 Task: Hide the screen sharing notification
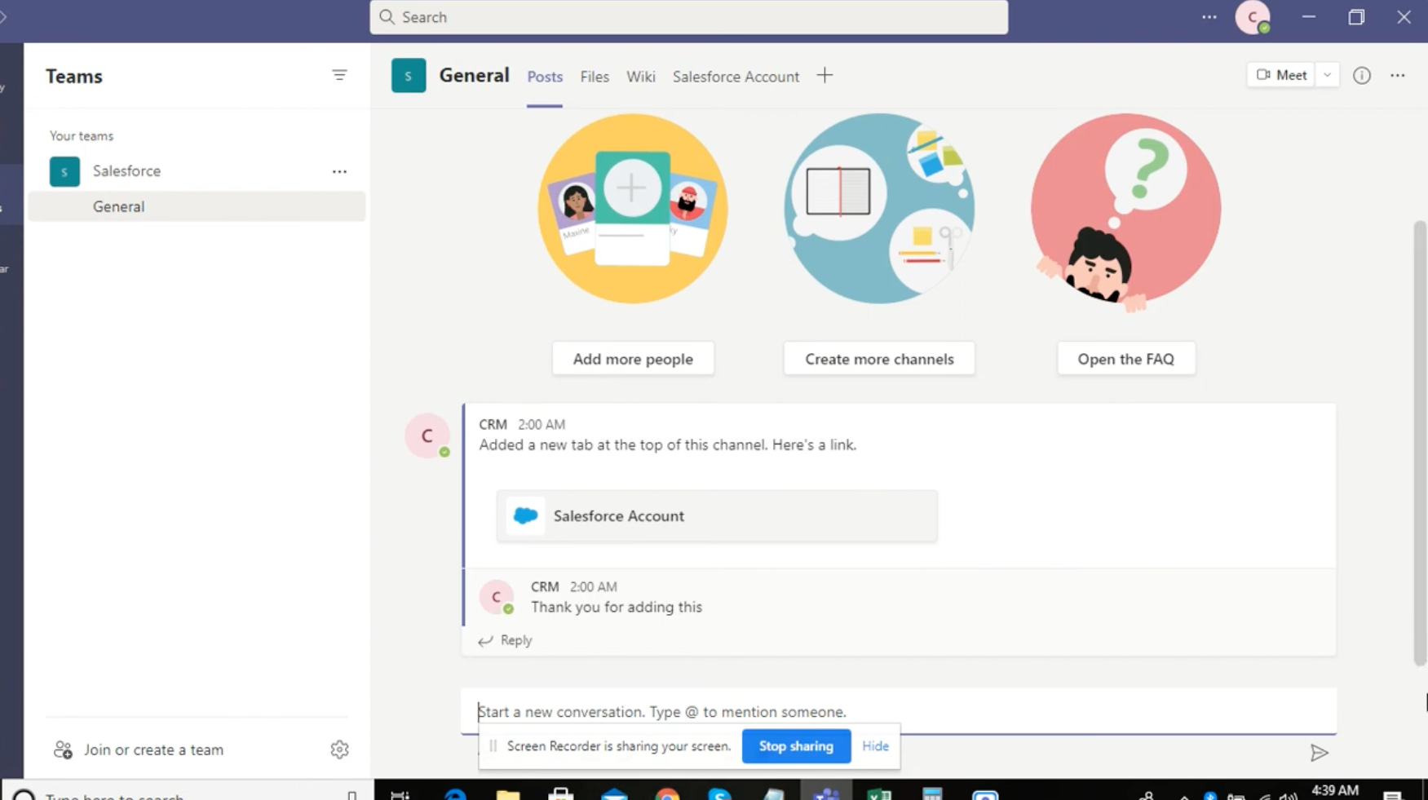(x=875, y=746)
